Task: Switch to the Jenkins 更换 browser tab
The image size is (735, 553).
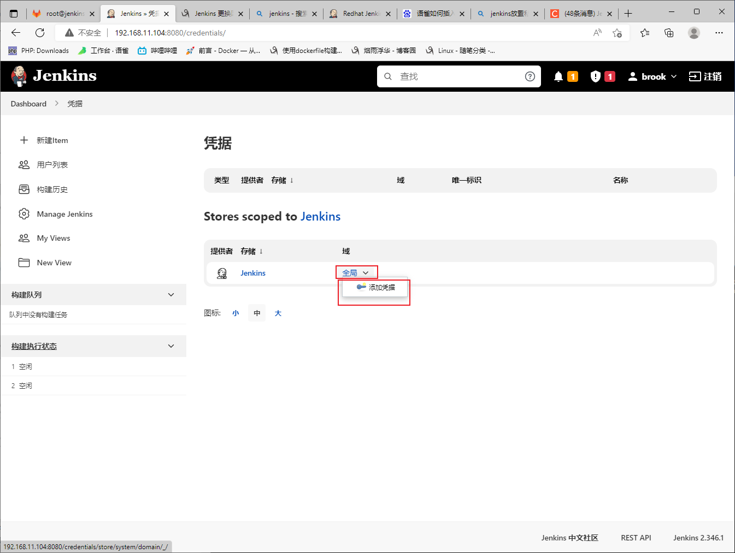Action: click(x=213, y=14)
